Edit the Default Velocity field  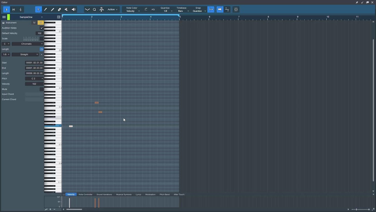39,33
